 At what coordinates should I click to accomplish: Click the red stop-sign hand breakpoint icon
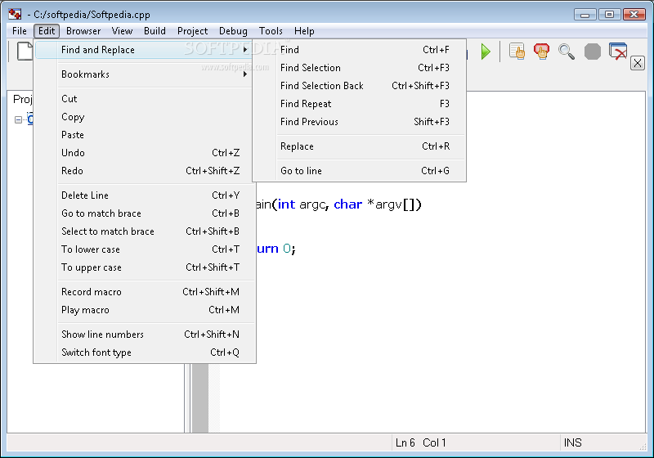pyautogui.click(x=541, y=52)
